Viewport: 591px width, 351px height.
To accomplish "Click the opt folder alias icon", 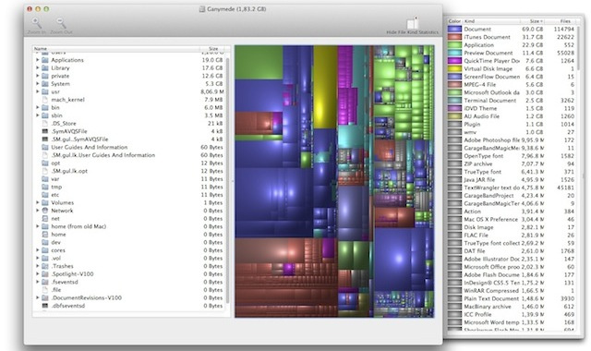I will (x=45, y=163).
